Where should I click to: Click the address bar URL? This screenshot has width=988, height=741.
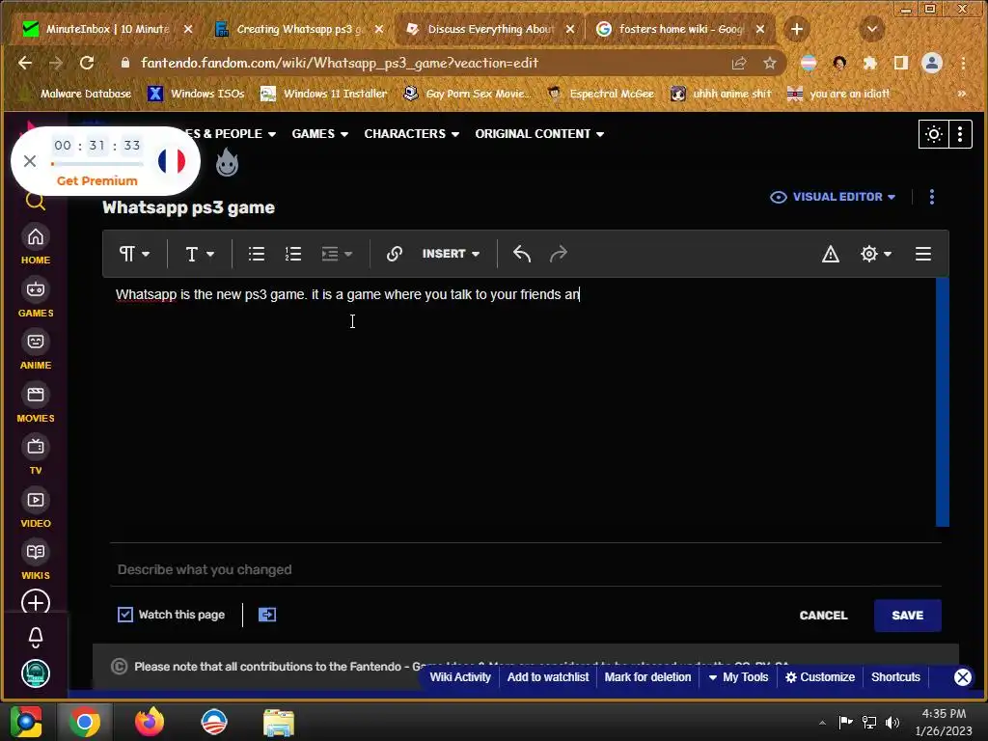(339, 63)
